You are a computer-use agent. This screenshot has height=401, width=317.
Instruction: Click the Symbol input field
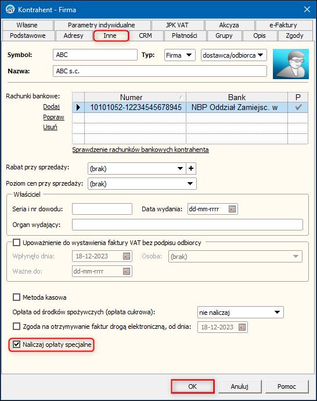tap(95, 55)
